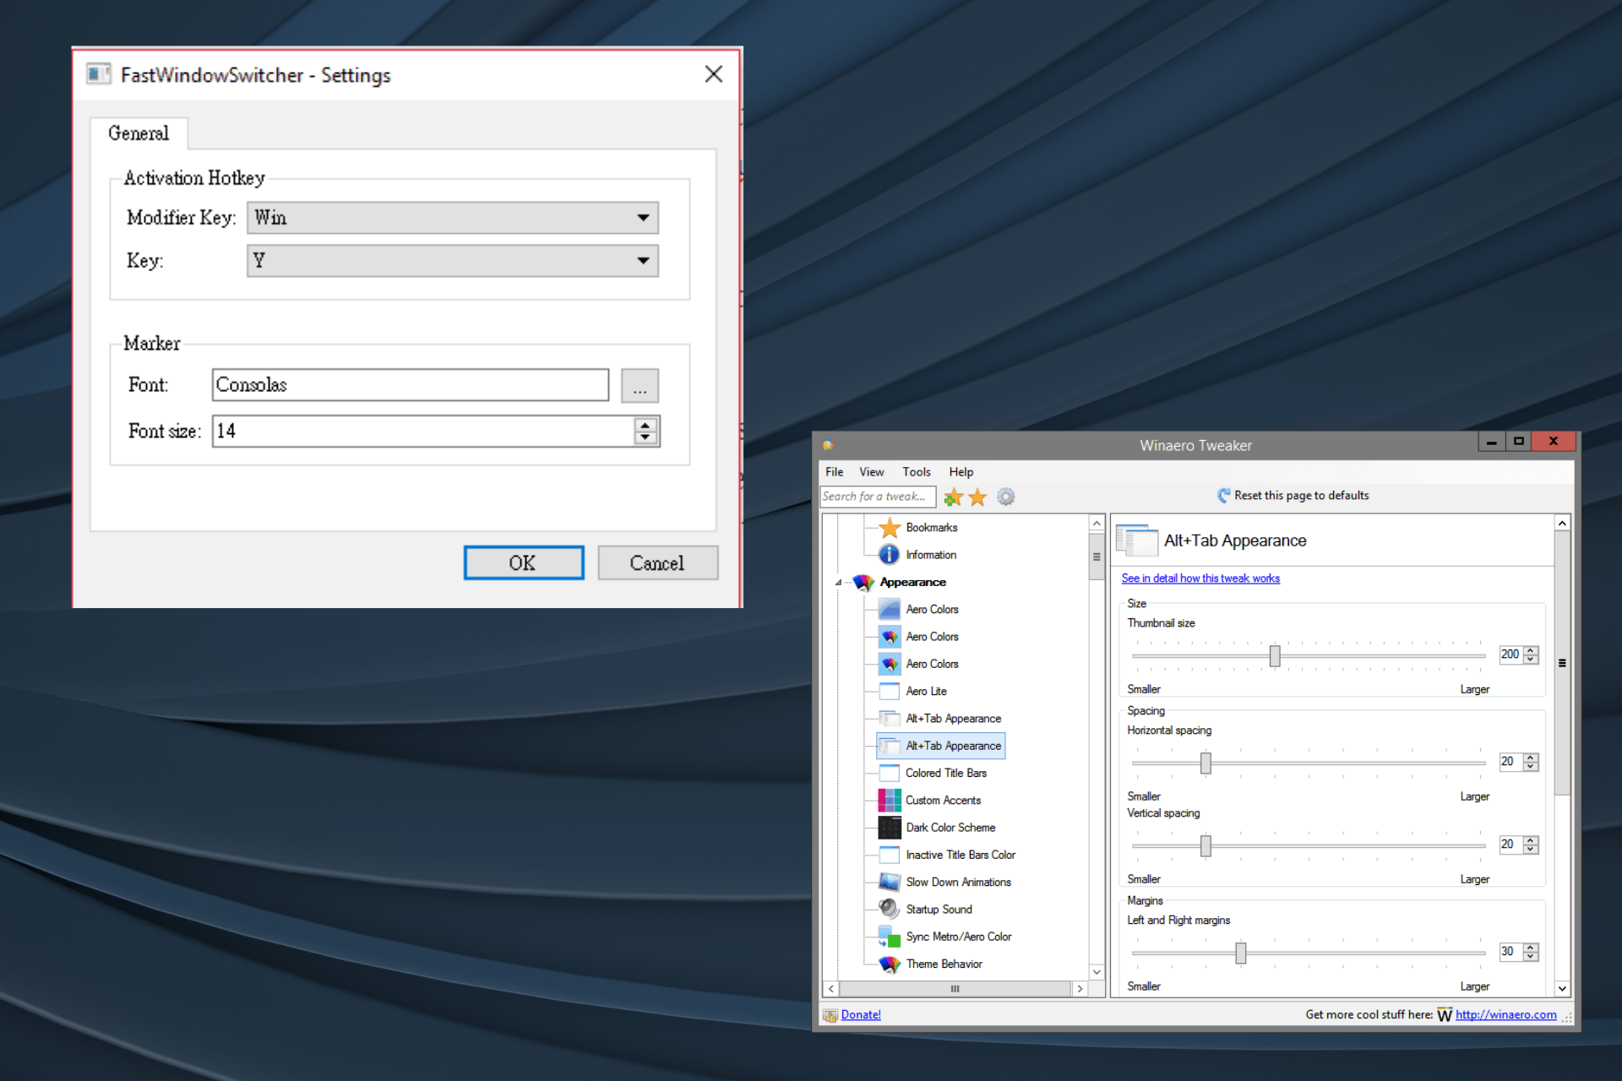1622x1081 pixels.
Task: Open settings via the gray gear icon
Action: (1005, 497)
